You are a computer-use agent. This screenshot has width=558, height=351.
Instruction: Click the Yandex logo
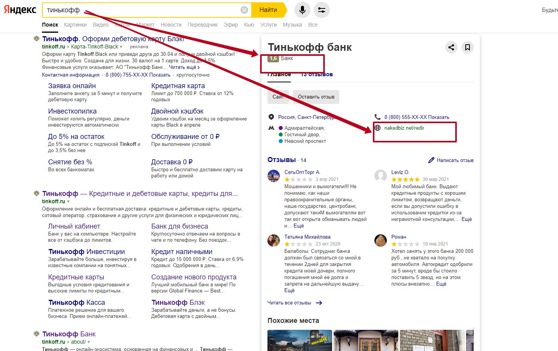(20, 10)
